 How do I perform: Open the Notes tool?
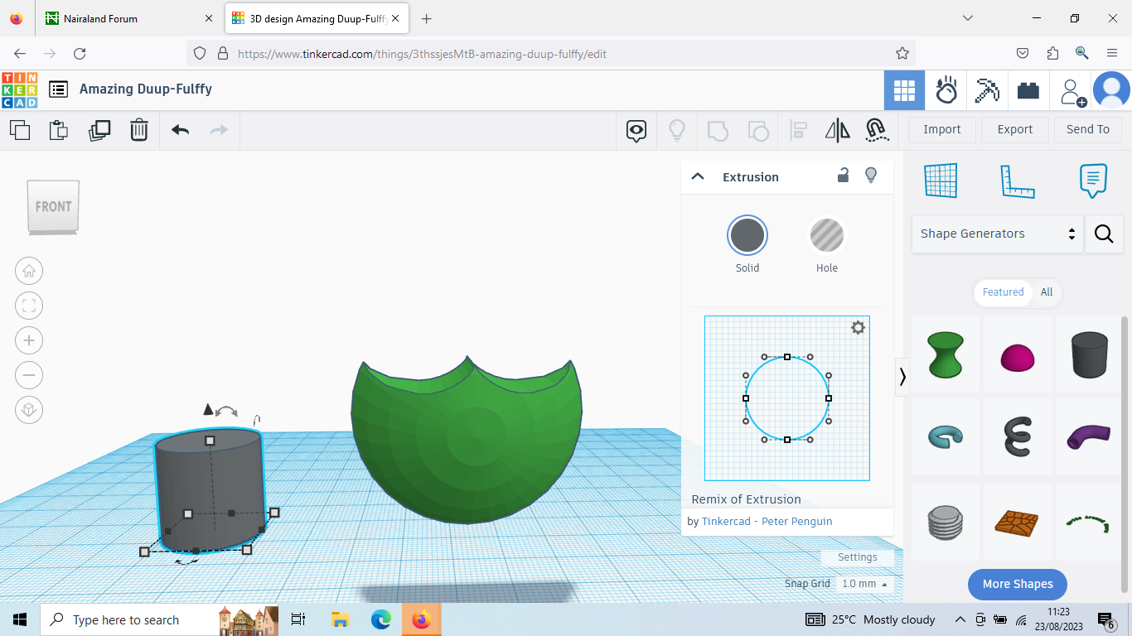(x=1093, y=181)
